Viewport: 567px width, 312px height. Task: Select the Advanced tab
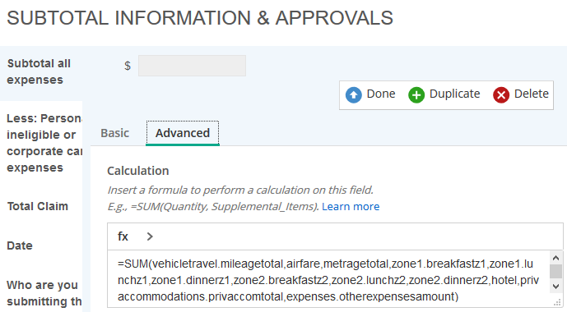click(x=183, y=133)
